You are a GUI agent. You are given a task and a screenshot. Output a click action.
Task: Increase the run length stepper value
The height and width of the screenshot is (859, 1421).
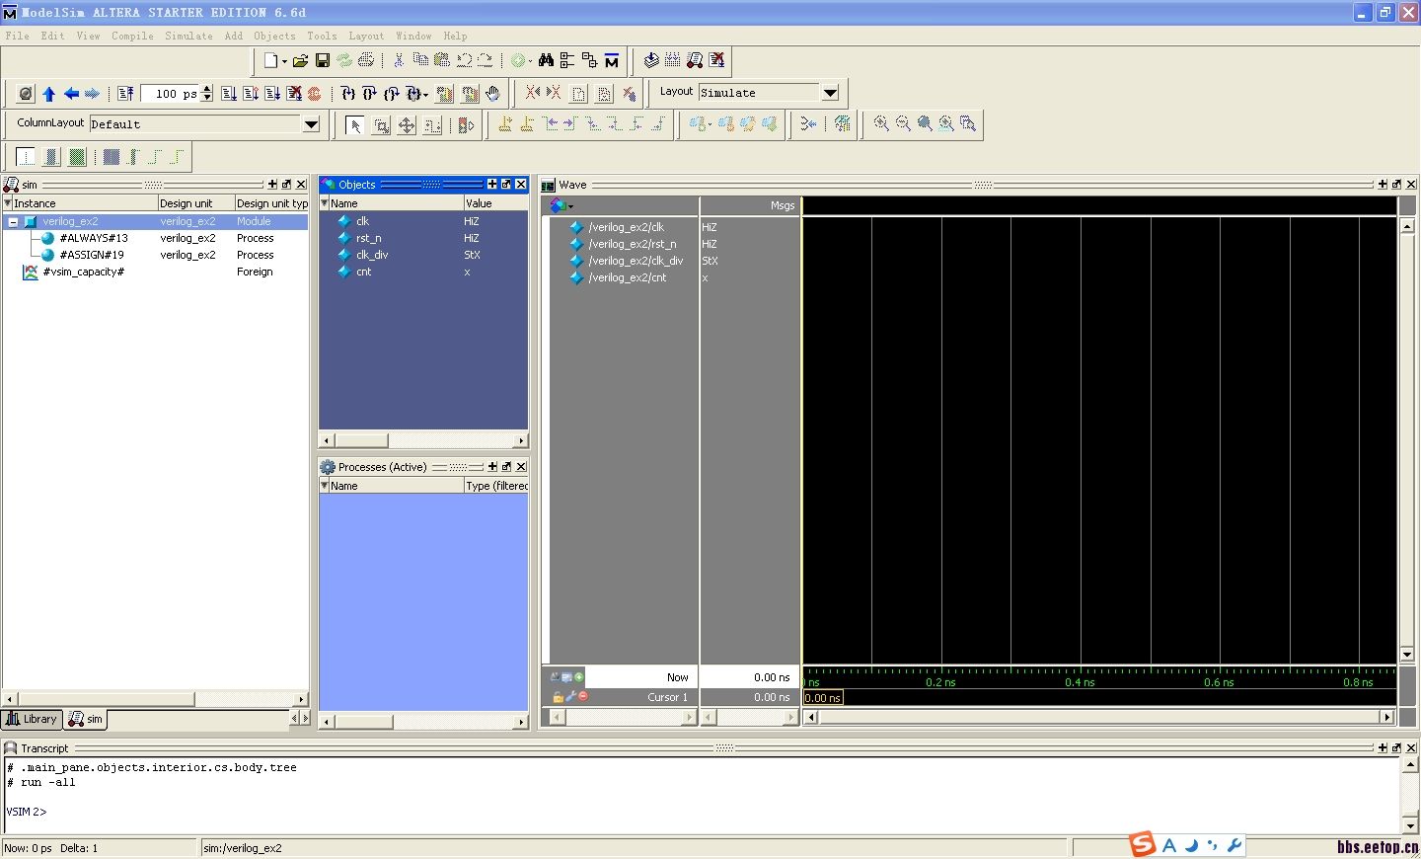[x=206, y=89]
